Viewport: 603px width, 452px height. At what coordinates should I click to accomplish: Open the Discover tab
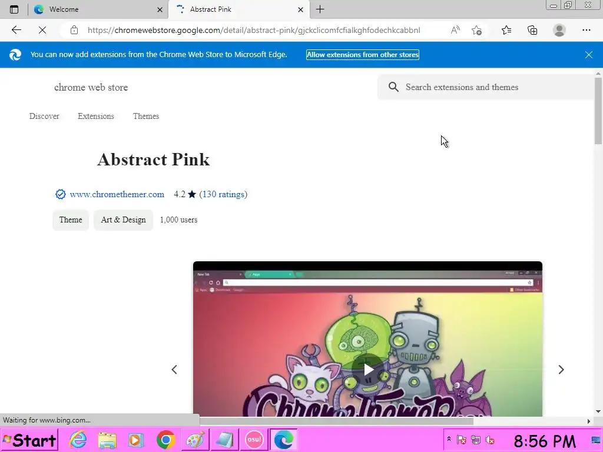(x=44, y=116)
